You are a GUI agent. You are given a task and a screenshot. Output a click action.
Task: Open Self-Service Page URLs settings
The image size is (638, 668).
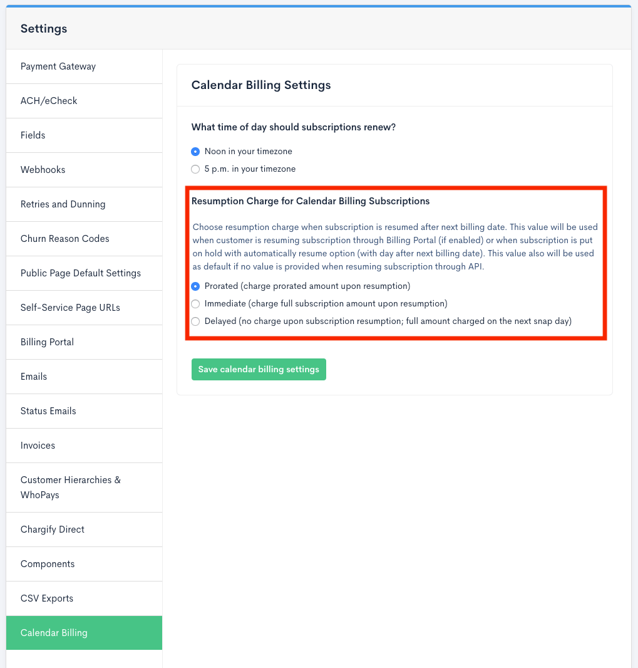pyautogui.click(x=70, y=308)
